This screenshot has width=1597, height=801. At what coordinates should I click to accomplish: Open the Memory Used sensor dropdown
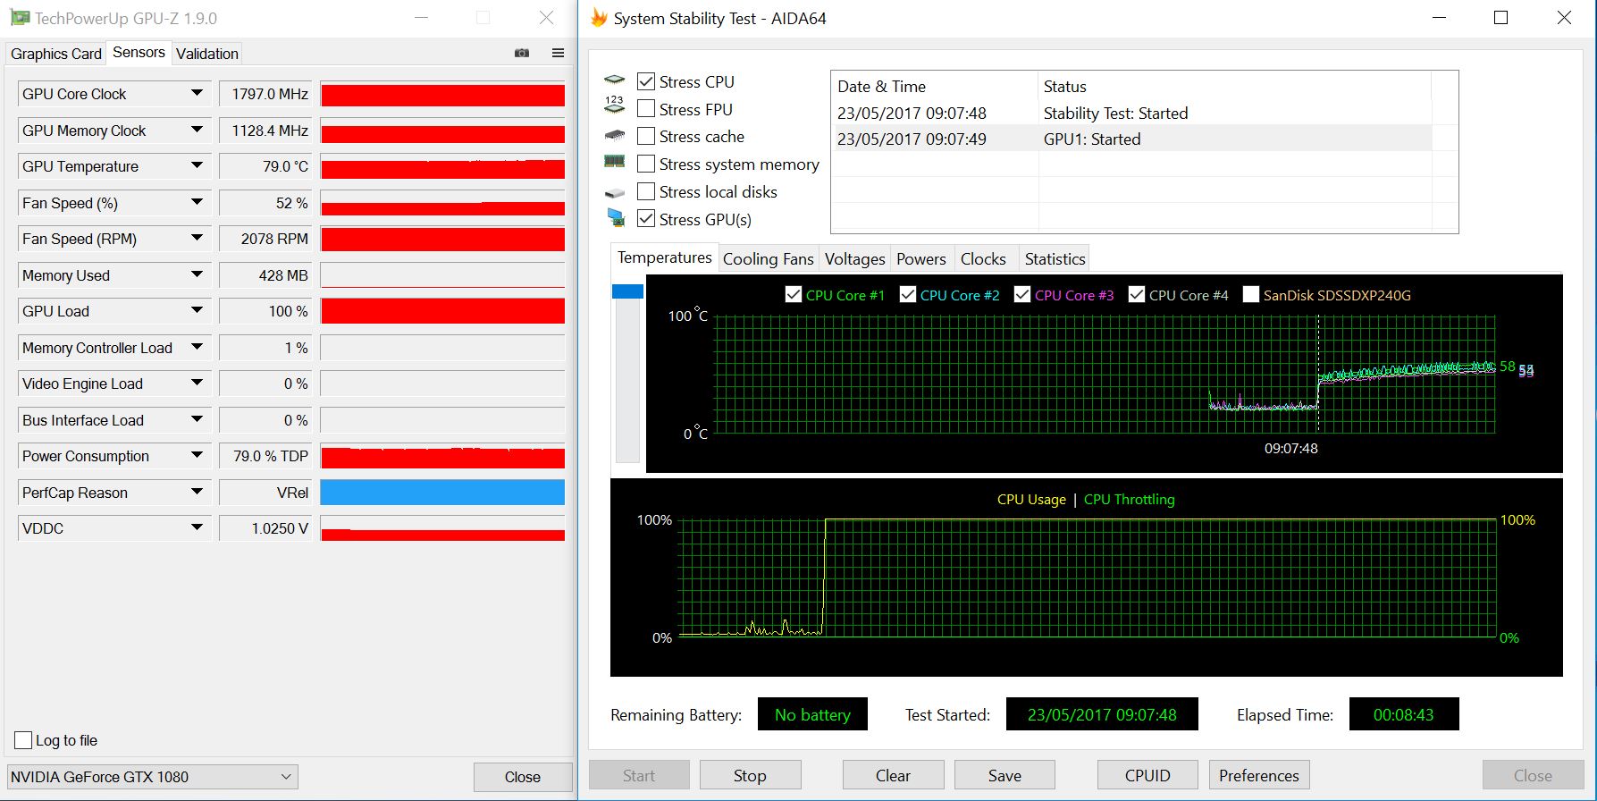point(197,275)
